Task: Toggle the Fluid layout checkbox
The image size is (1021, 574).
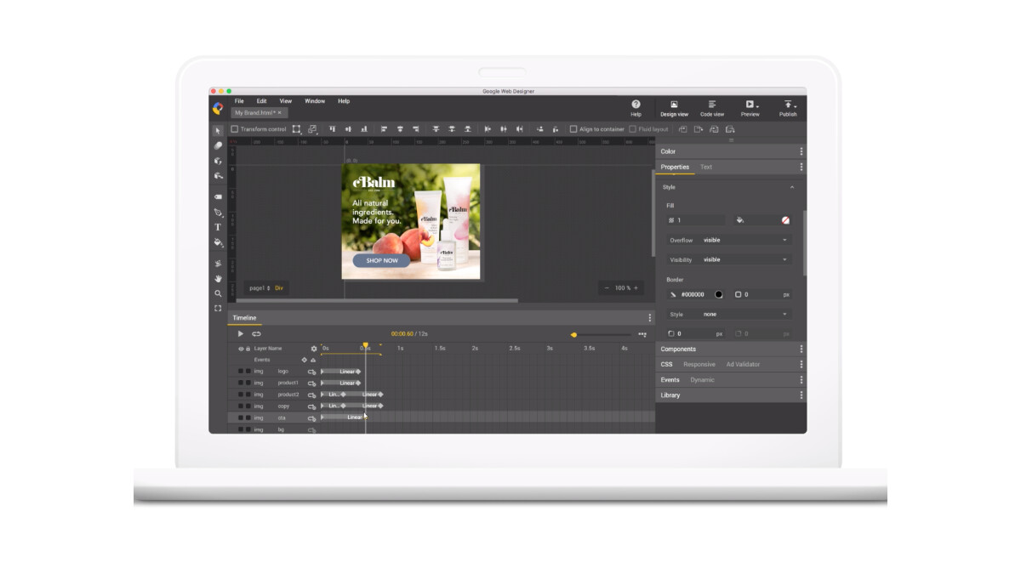Action: [634, 129]
